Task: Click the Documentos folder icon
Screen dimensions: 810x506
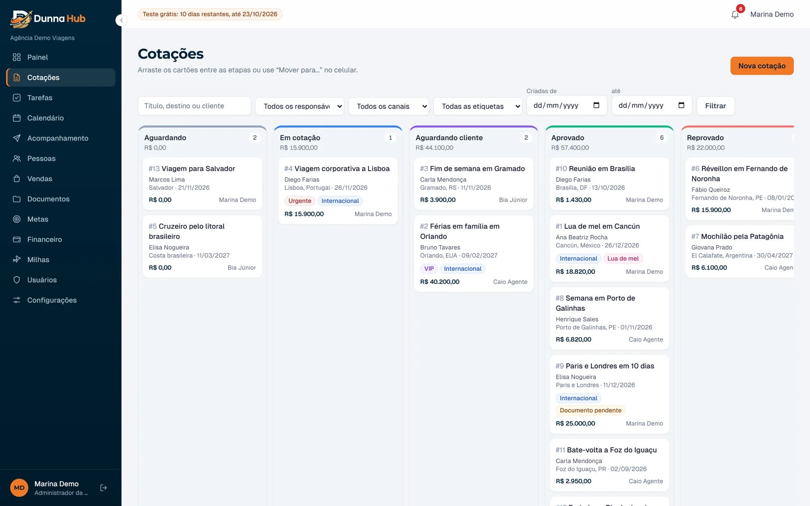Action: pos(17,199)
